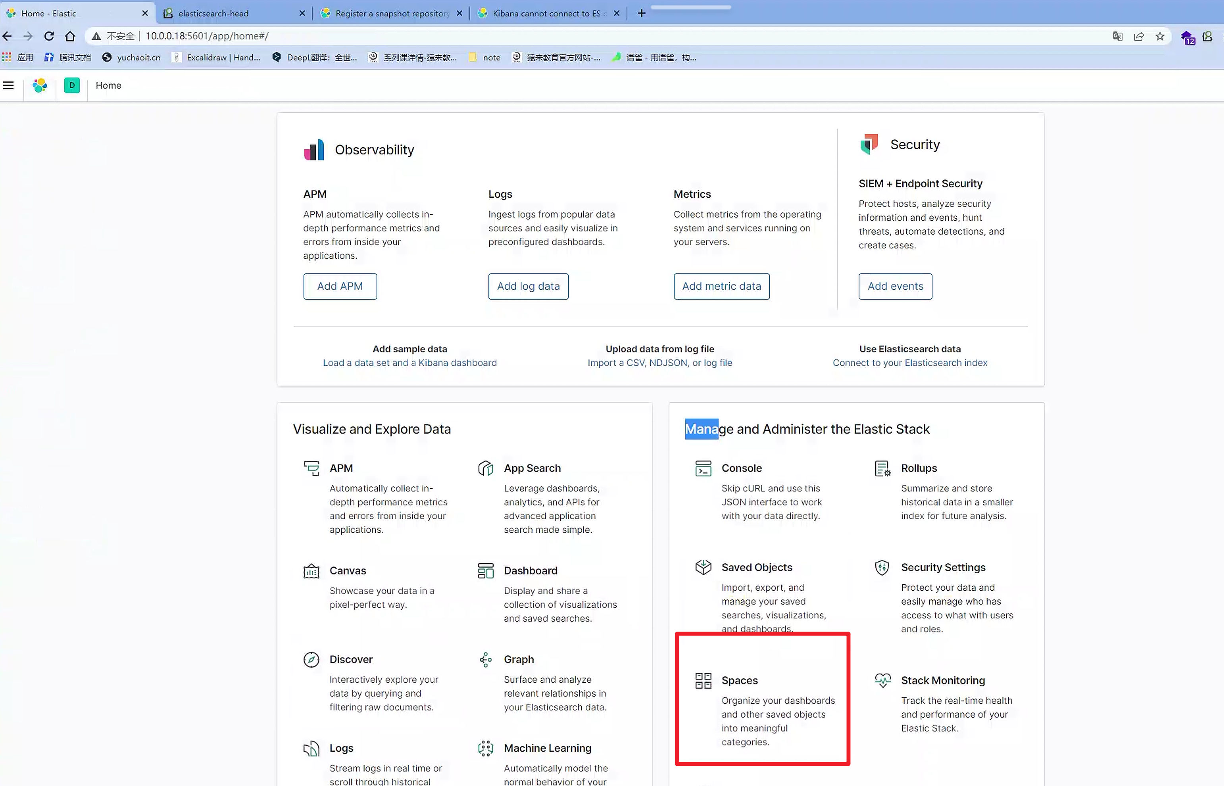This screenshot has height=786, width=1224.
Task: Click the Canvas icon
Action: [311, 570]
